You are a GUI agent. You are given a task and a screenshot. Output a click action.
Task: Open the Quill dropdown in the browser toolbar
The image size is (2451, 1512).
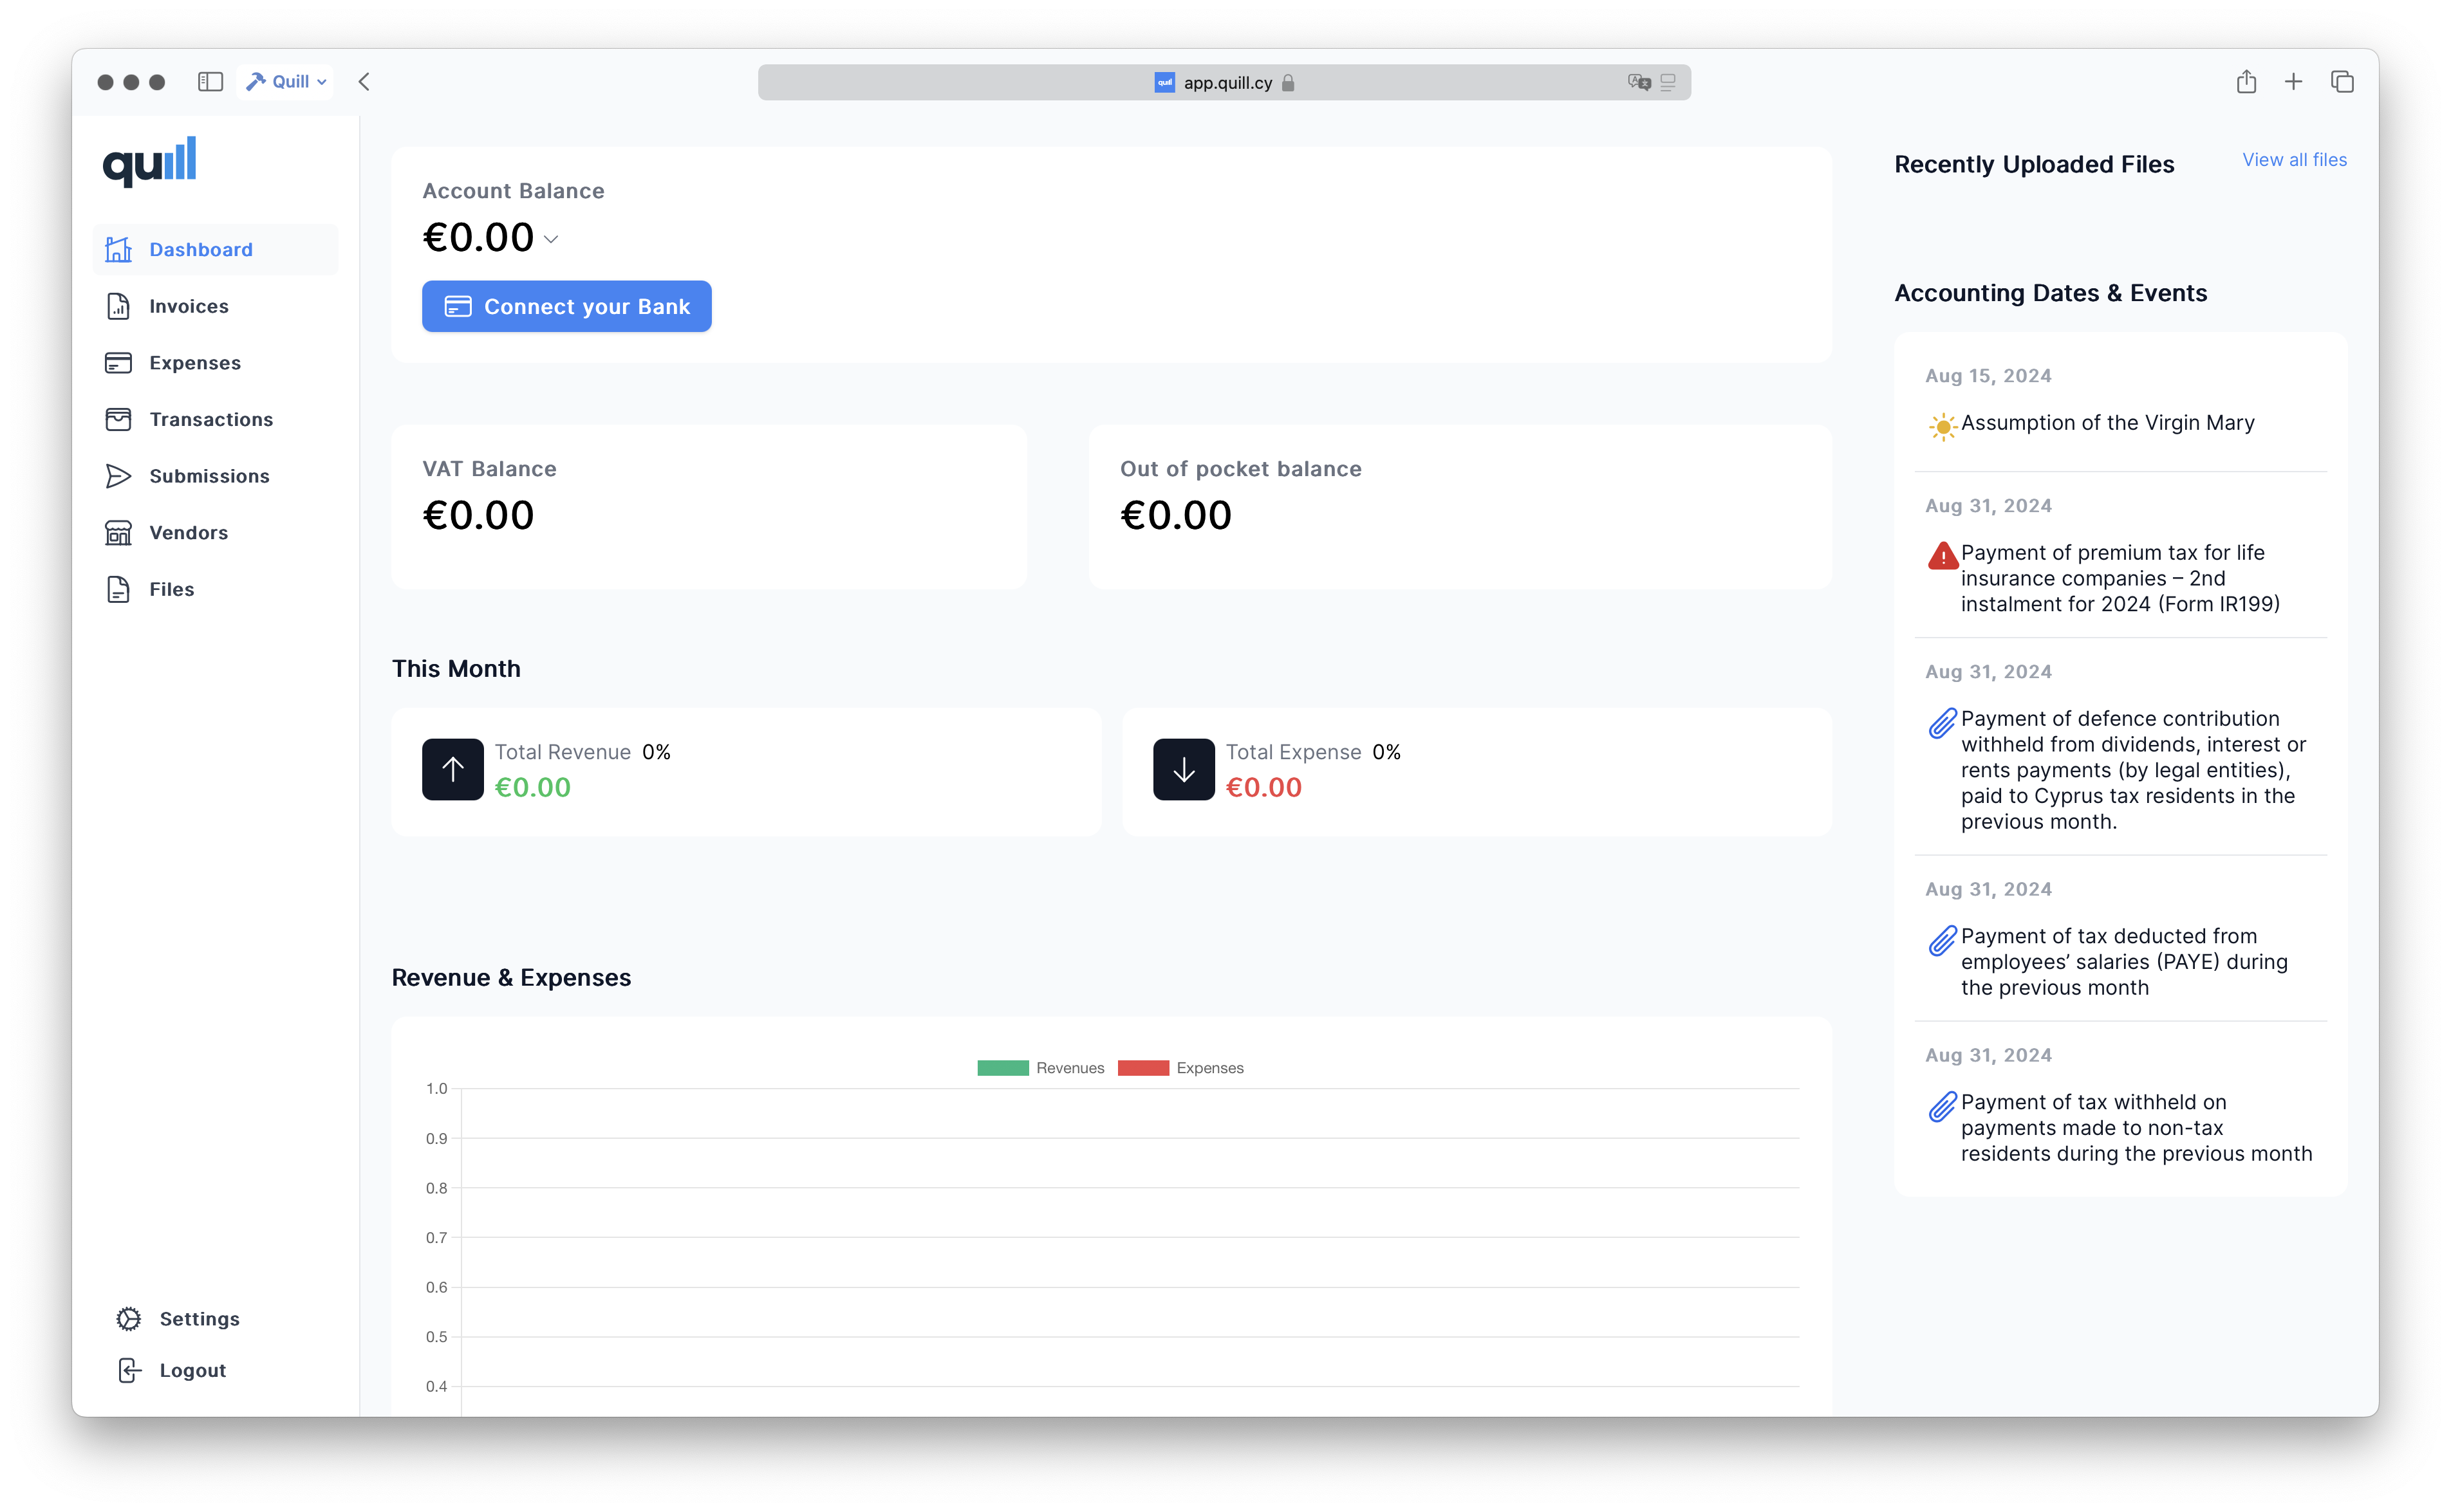tap(285, 81)
